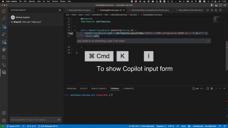Open Pull Request #415 from status bar

pyautogui.click(x=48, y=126)
